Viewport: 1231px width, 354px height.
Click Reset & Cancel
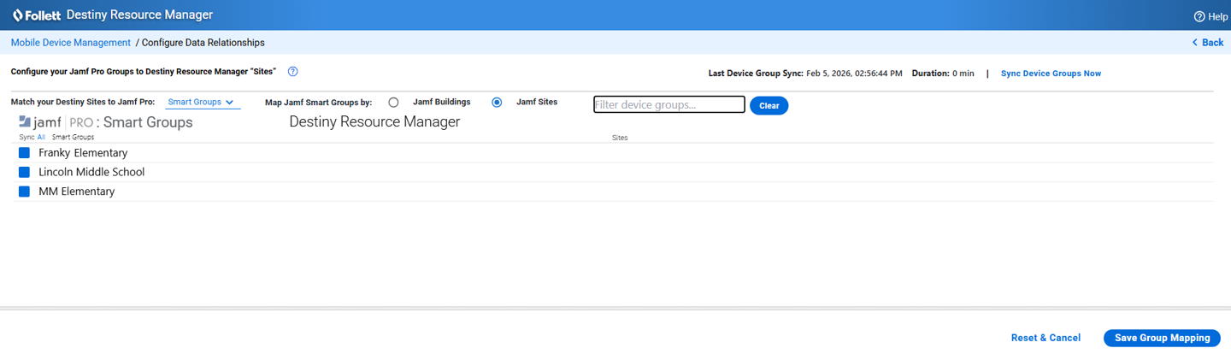[1045, 338]
